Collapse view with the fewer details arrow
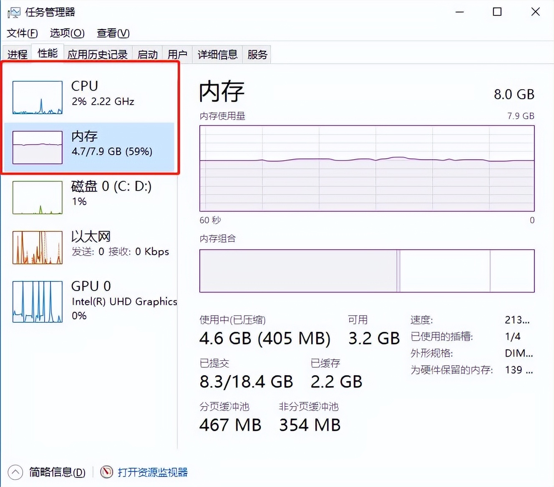The image size is (554, 487). pos(15,472)
